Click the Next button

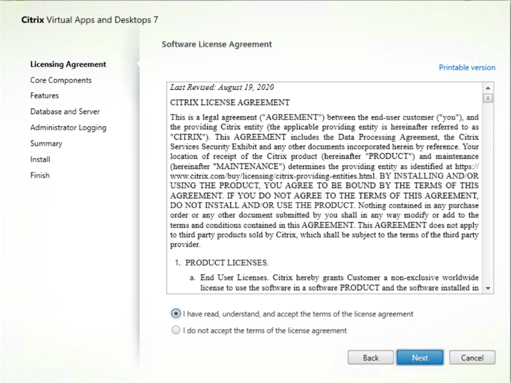[x=420, y=358]
